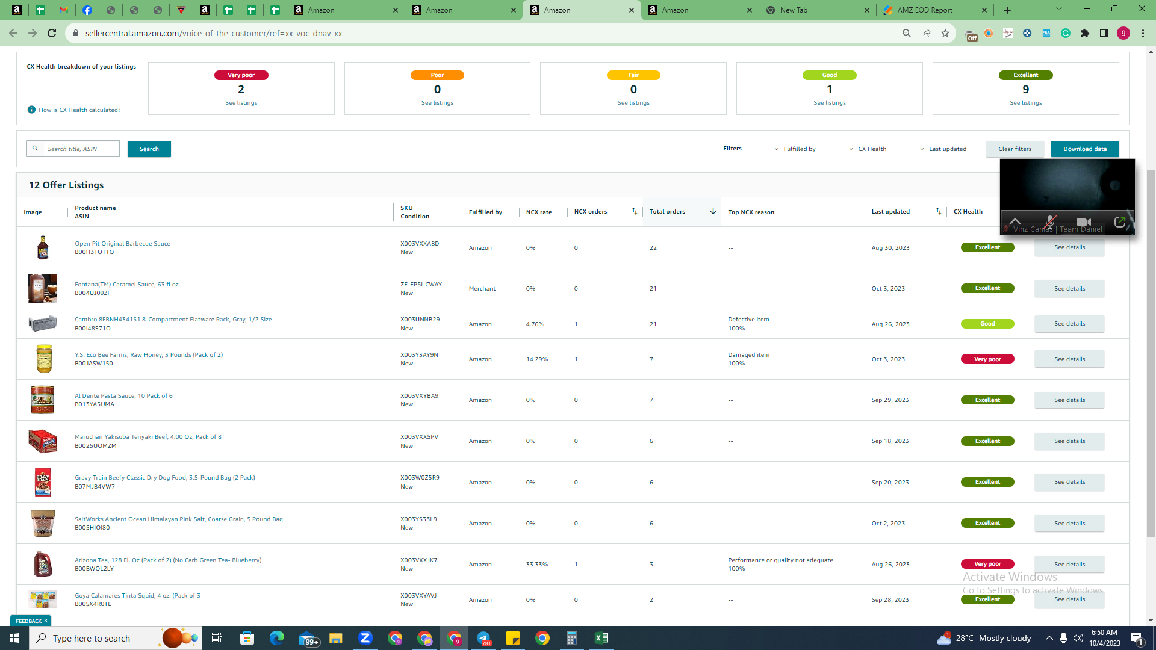Open Microsoft Store from the taskbar

click(x=247, y=638)
